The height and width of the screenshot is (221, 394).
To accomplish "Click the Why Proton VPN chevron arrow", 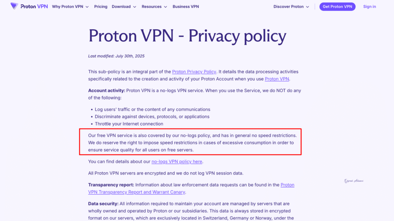I will [87, 7].
